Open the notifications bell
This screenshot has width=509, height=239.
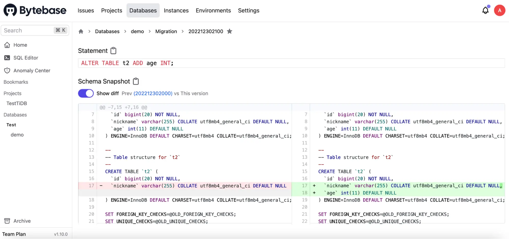point(486,10)
